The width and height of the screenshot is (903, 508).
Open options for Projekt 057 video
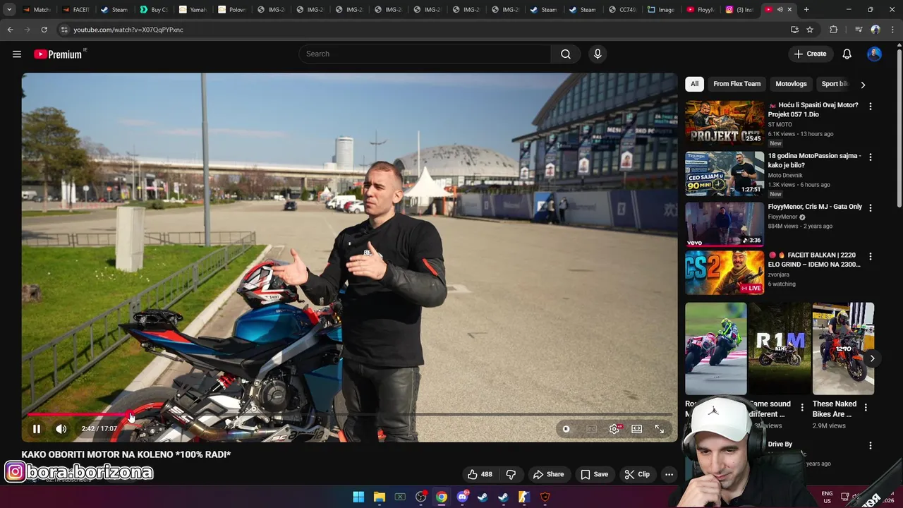pos(870,107)
